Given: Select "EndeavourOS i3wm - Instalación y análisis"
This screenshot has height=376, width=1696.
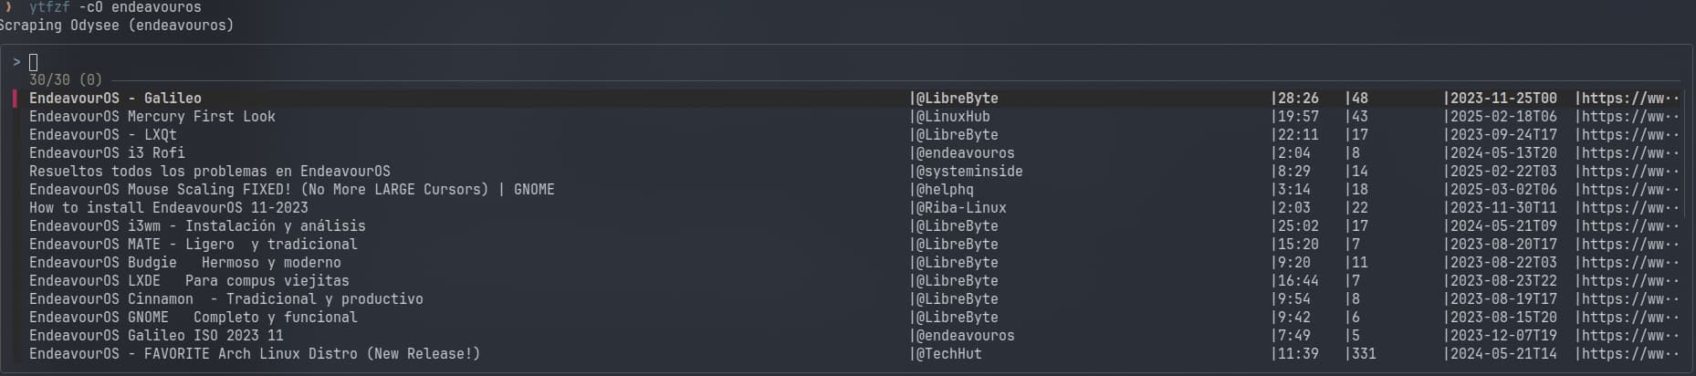Looking at the screenshot, I should click(197, 226).
